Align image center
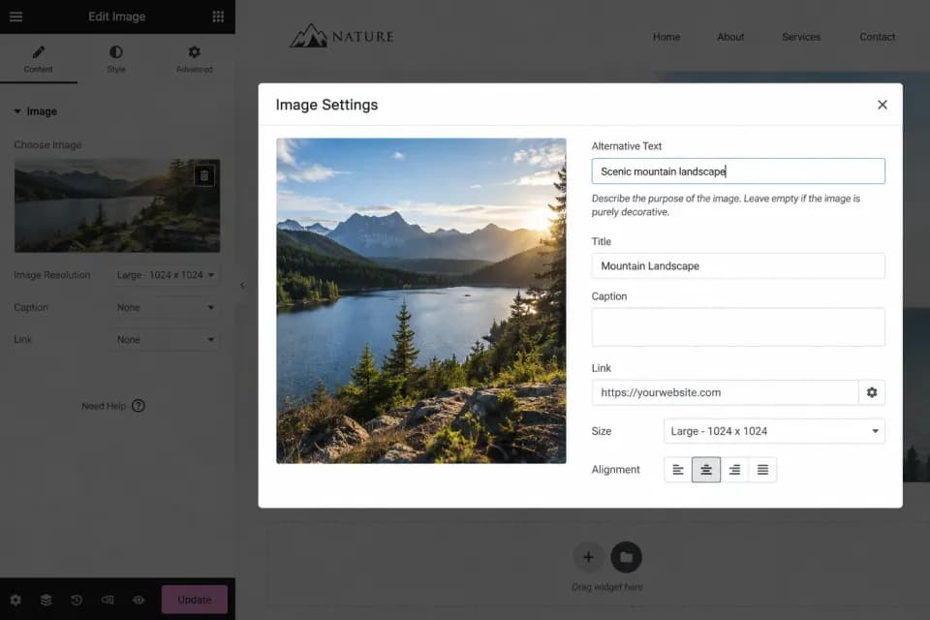 click(706, 470)
